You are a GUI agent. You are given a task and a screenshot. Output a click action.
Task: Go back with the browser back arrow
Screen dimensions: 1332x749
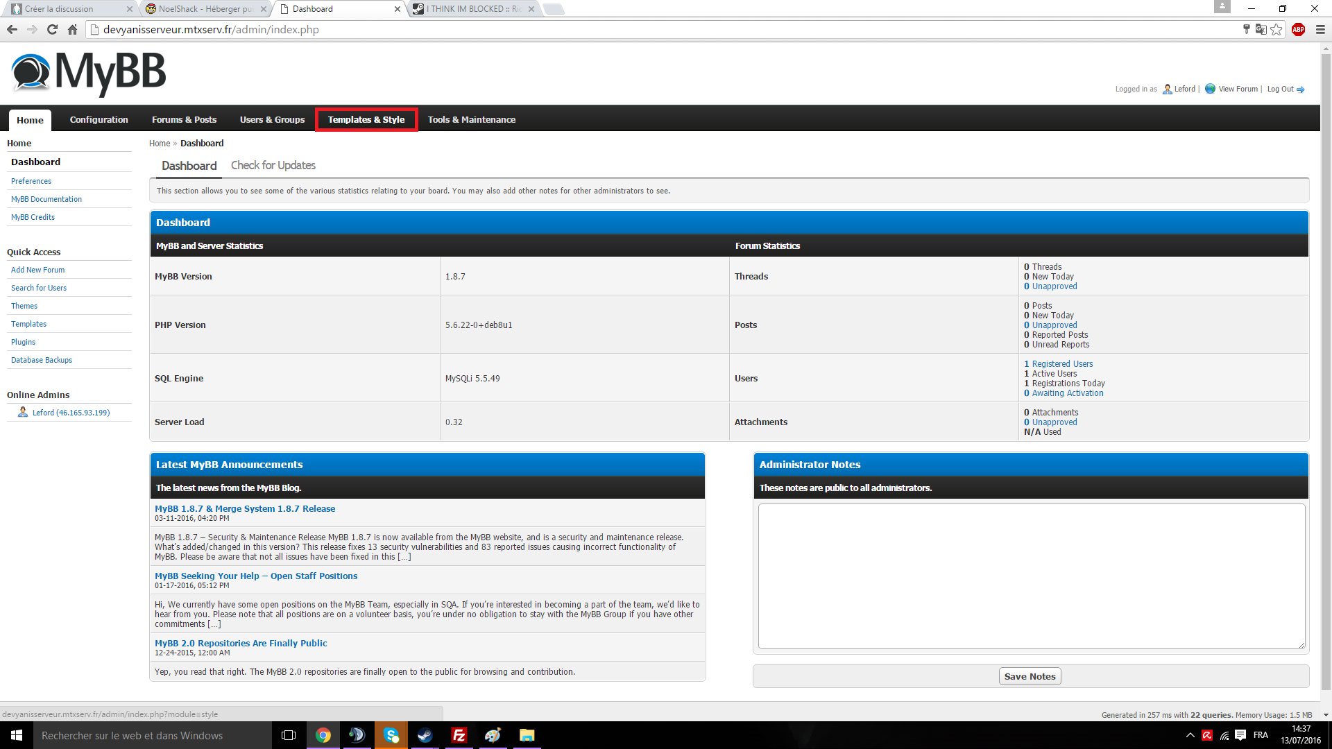point(12,29)
